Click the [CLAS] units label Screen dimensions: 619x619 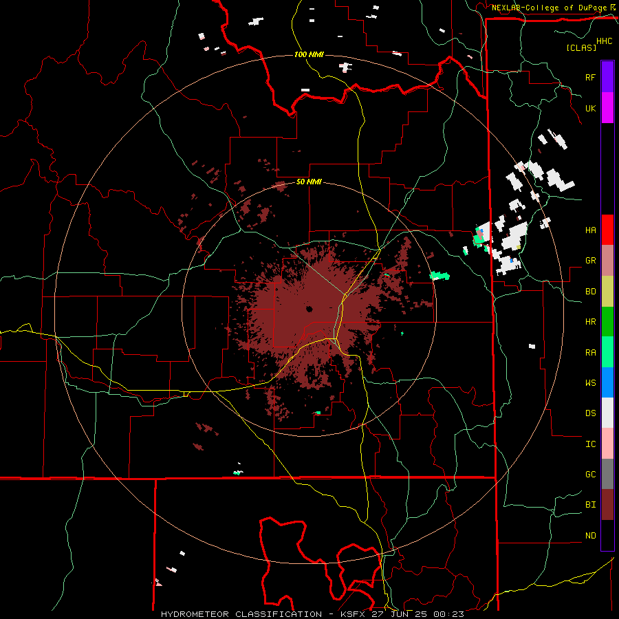[x=581, y=47]
